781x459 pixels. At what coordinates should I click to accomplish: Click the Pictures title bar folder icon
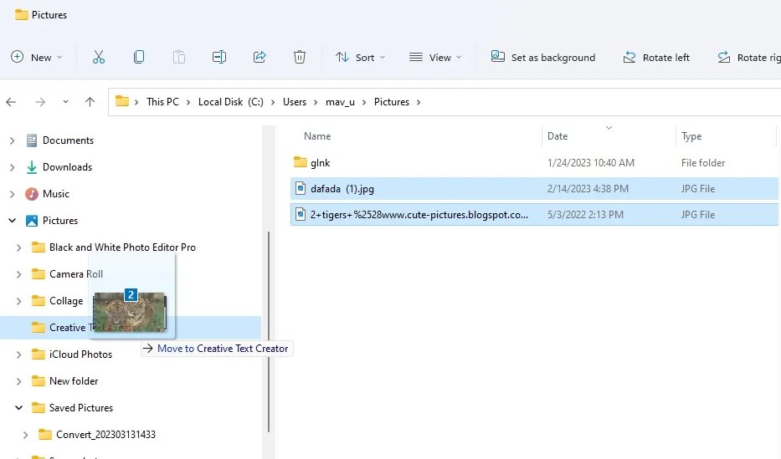pyautogui.click(x=21, y=15)
